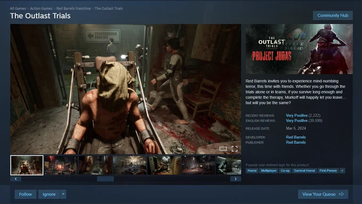Image resolution: width=362 pixels, height=204 pixels.
Task: Click the Ignore button
Action: [49, 194]
